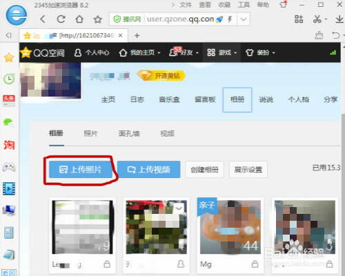
Task: Click the QQ空间 logo
Action: coord(43,52)
